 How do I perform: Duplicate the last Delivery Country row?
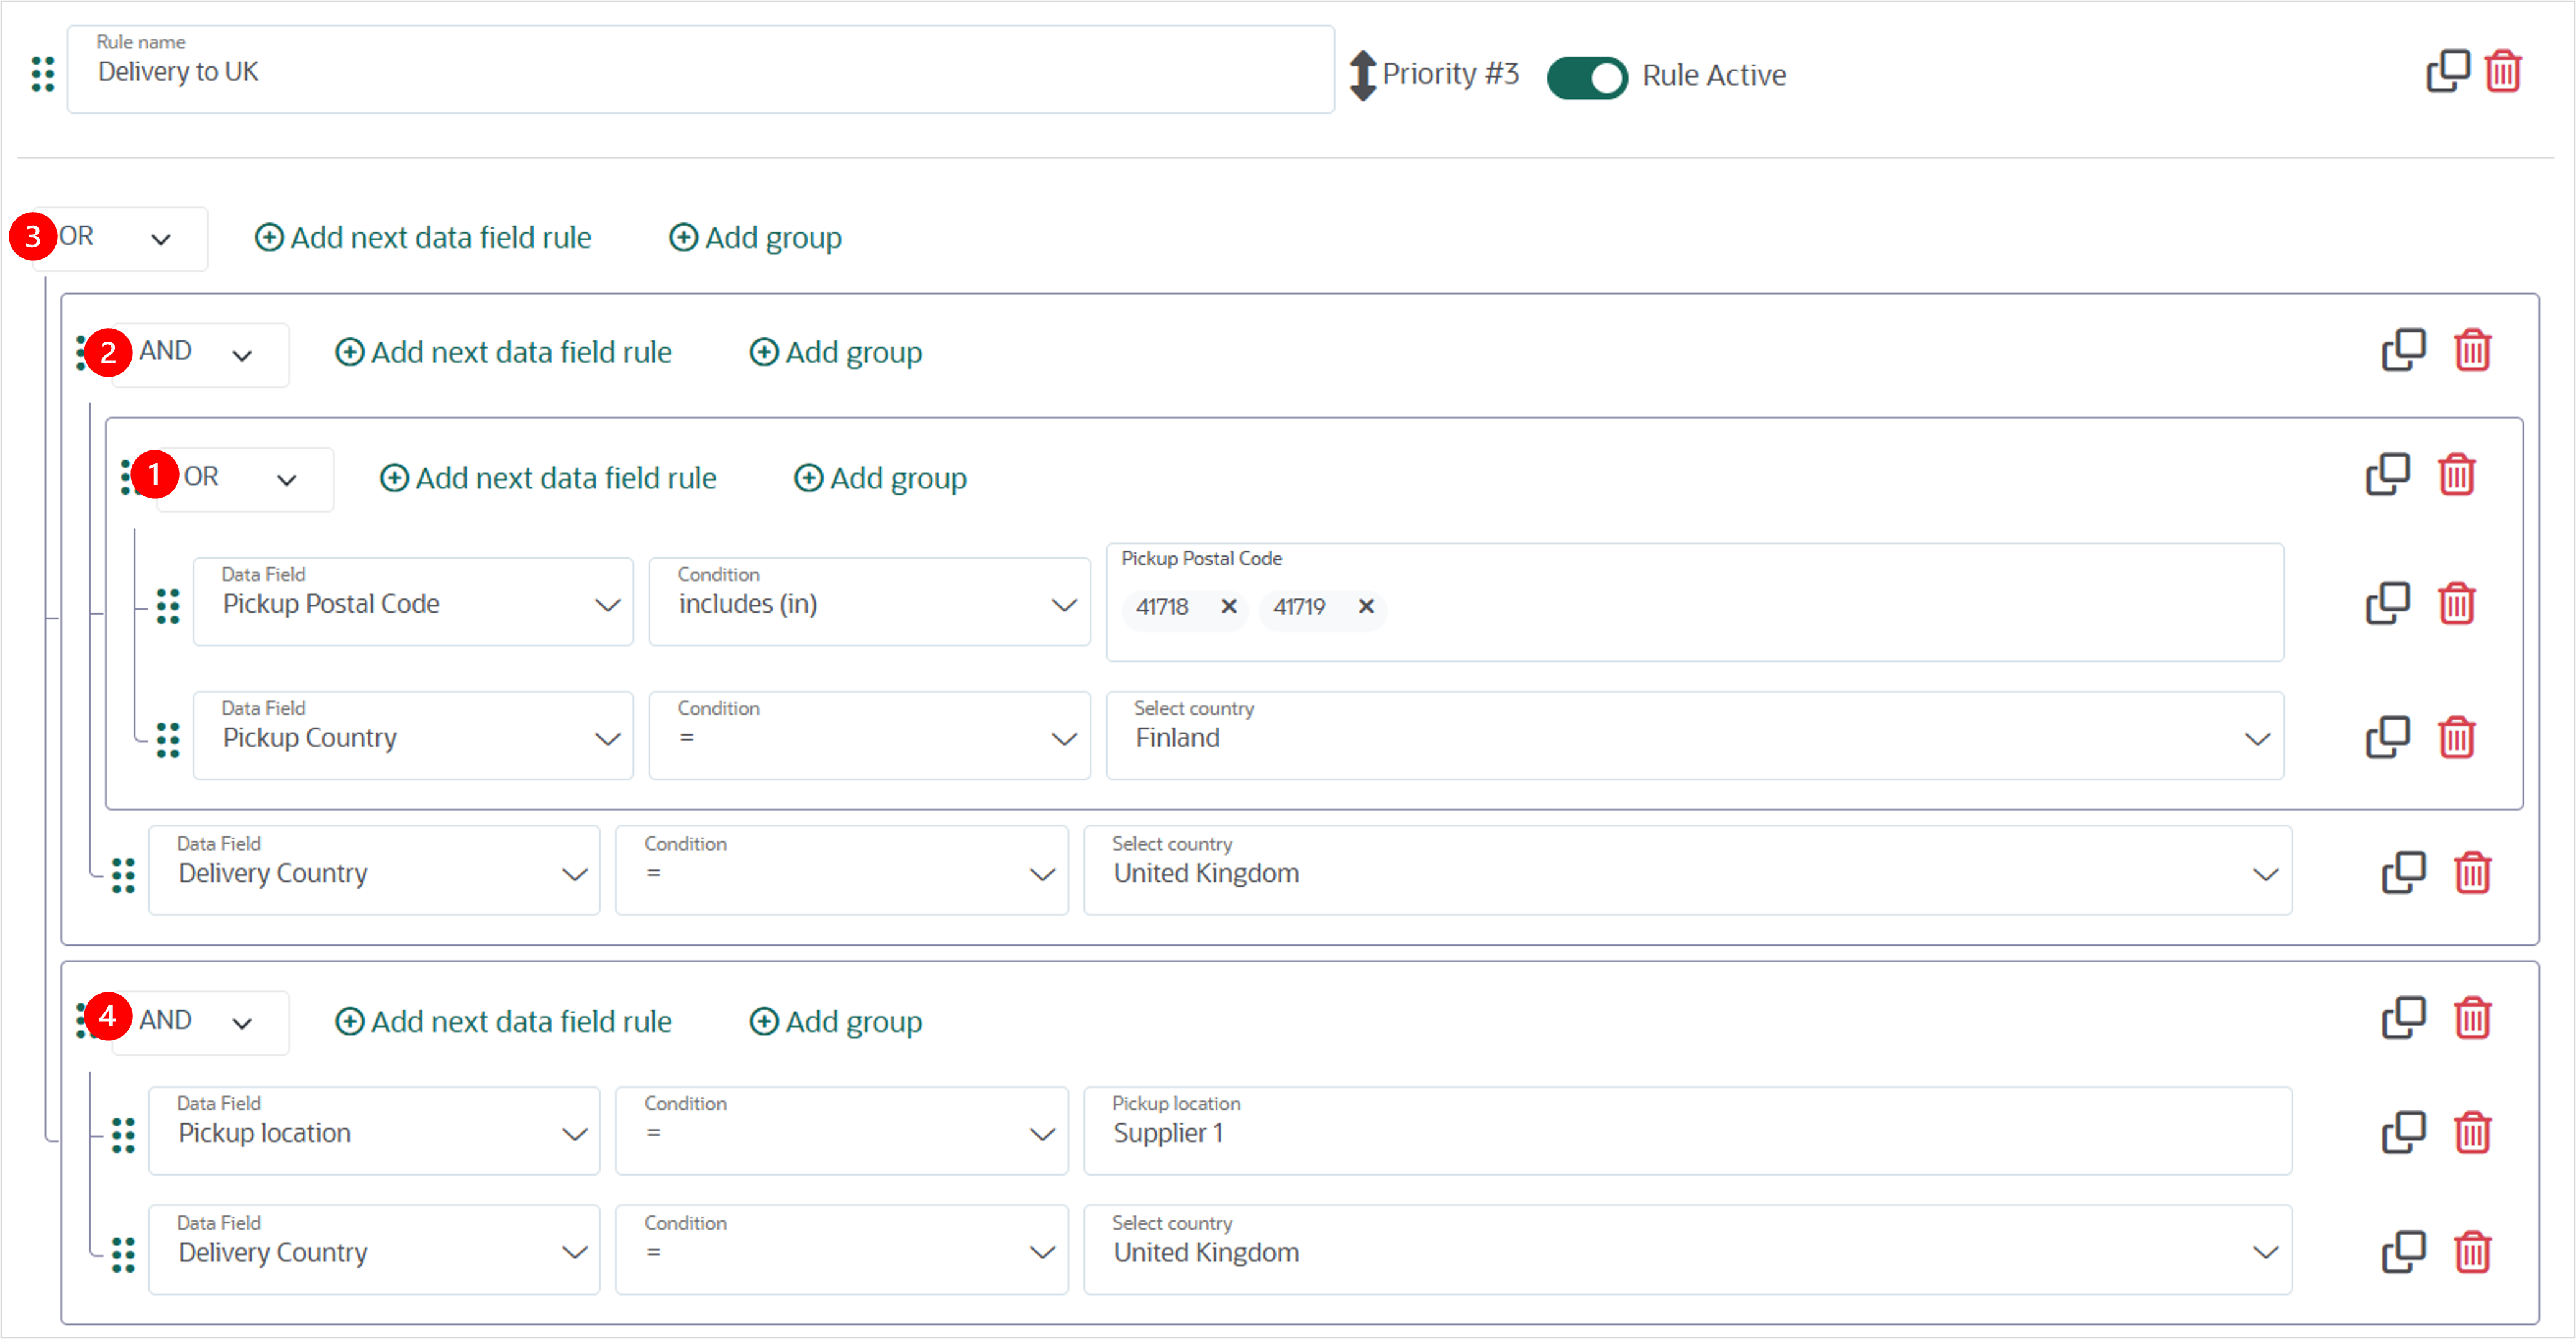point(2403,1251)
